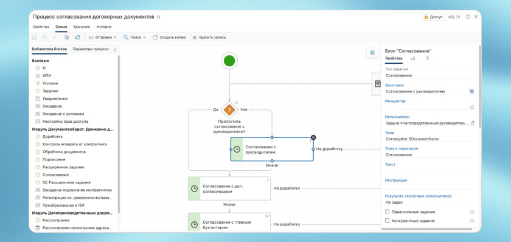The height and width of the screenshot is (242, 511).
Task: Open the Параметры процесса tab
Action: point(91,49)
